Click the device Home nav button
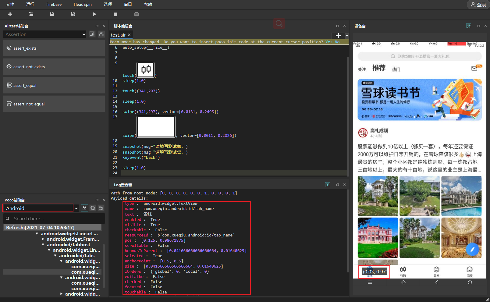490x302 pixels. click(403, 282)
